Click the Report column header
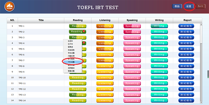This screenshot has height=105, width=209. pyautogui.click(x=188, y=20)
